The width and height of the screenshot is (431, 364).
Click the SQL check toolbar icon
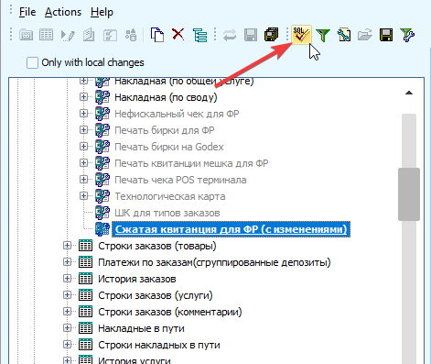click(301, 35)
